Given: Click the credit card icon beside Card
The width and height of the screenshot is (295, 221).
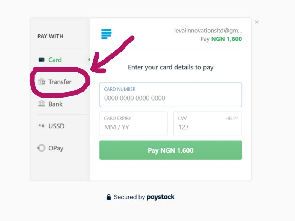Looking at the screenshot, I should point(42,60).
